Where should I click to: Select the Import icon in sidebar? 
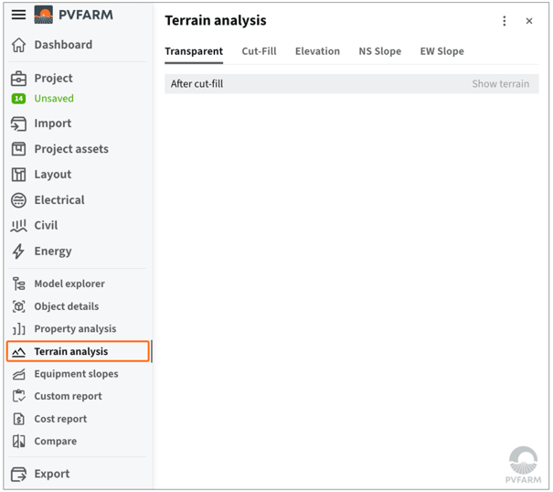(18, 123)
